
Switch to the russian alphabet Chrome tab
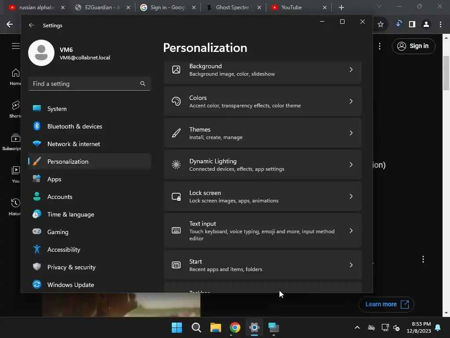point(36,7)
